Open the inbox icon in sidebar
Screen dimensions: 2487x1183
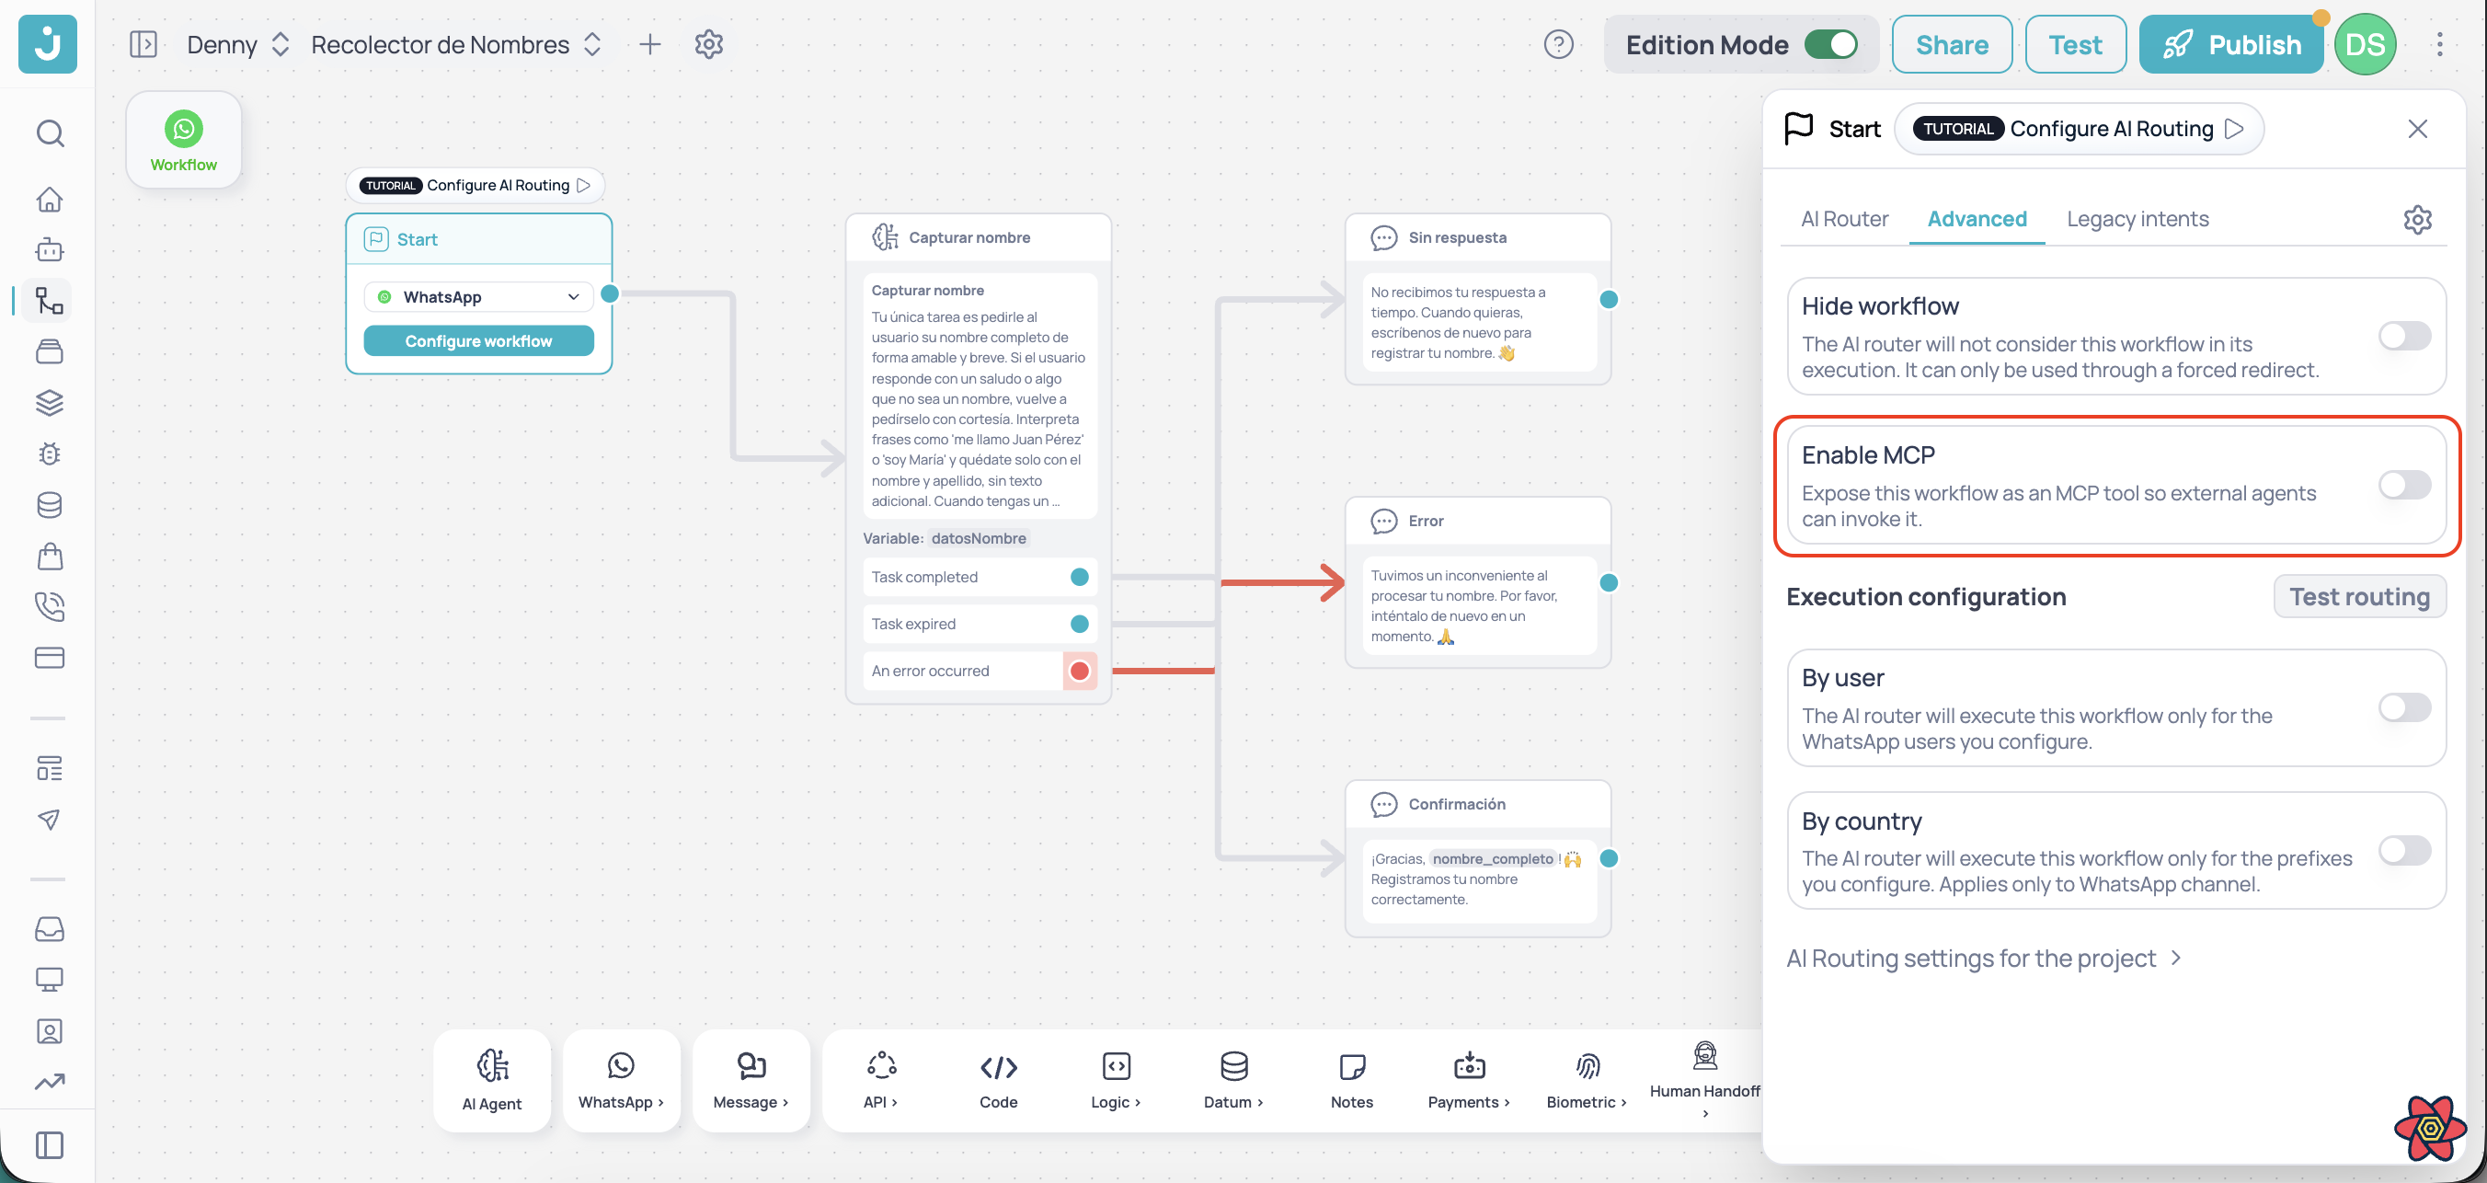coord(51,929)
